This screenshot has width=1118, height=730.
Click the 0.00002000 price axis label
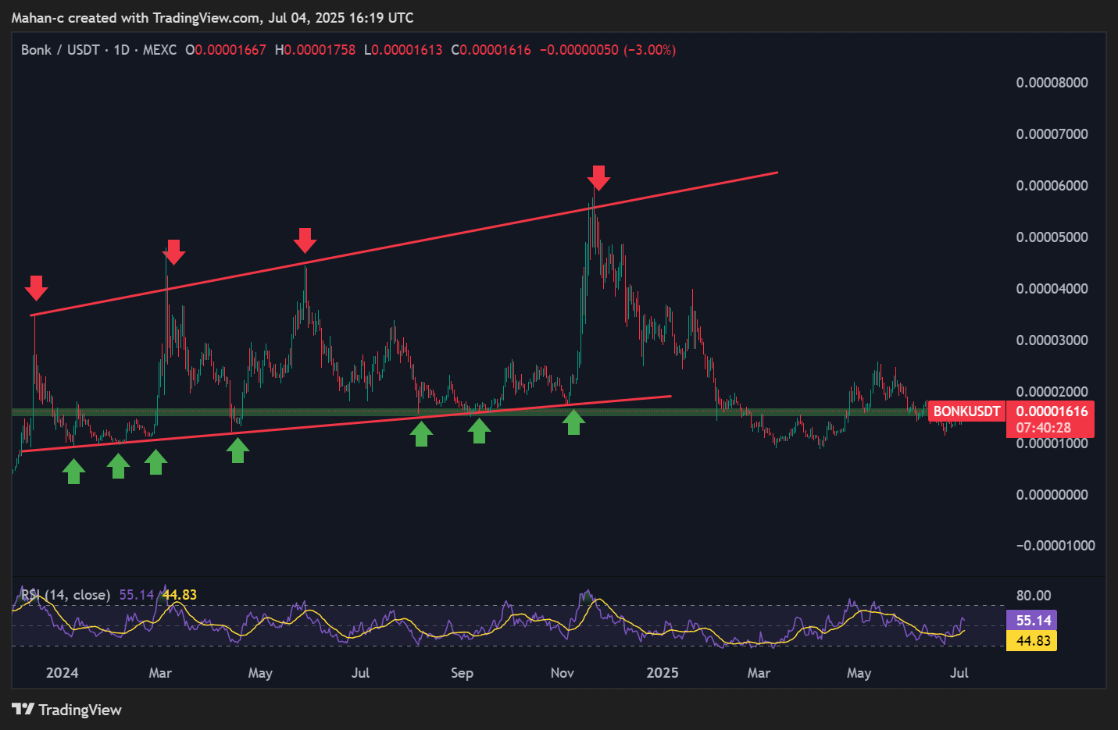tap(1052, 392)
